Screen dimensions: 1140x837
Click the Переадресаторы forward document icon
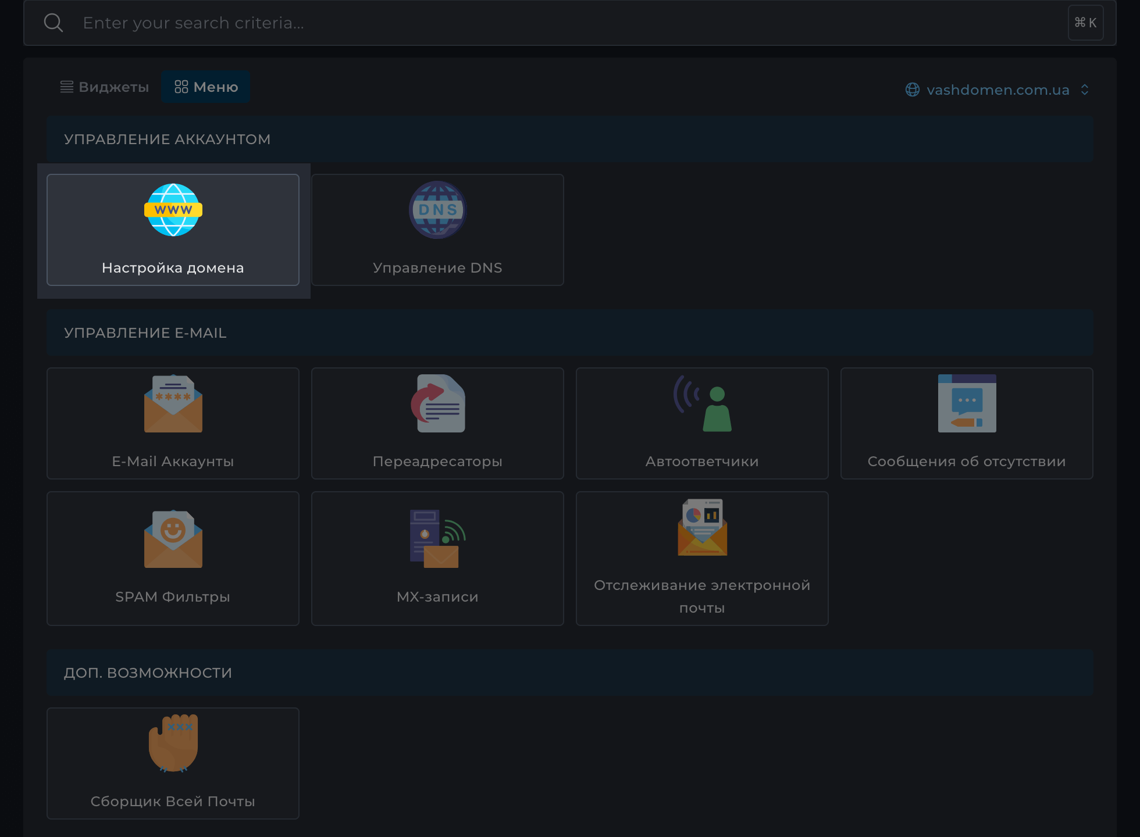(438, 403)
